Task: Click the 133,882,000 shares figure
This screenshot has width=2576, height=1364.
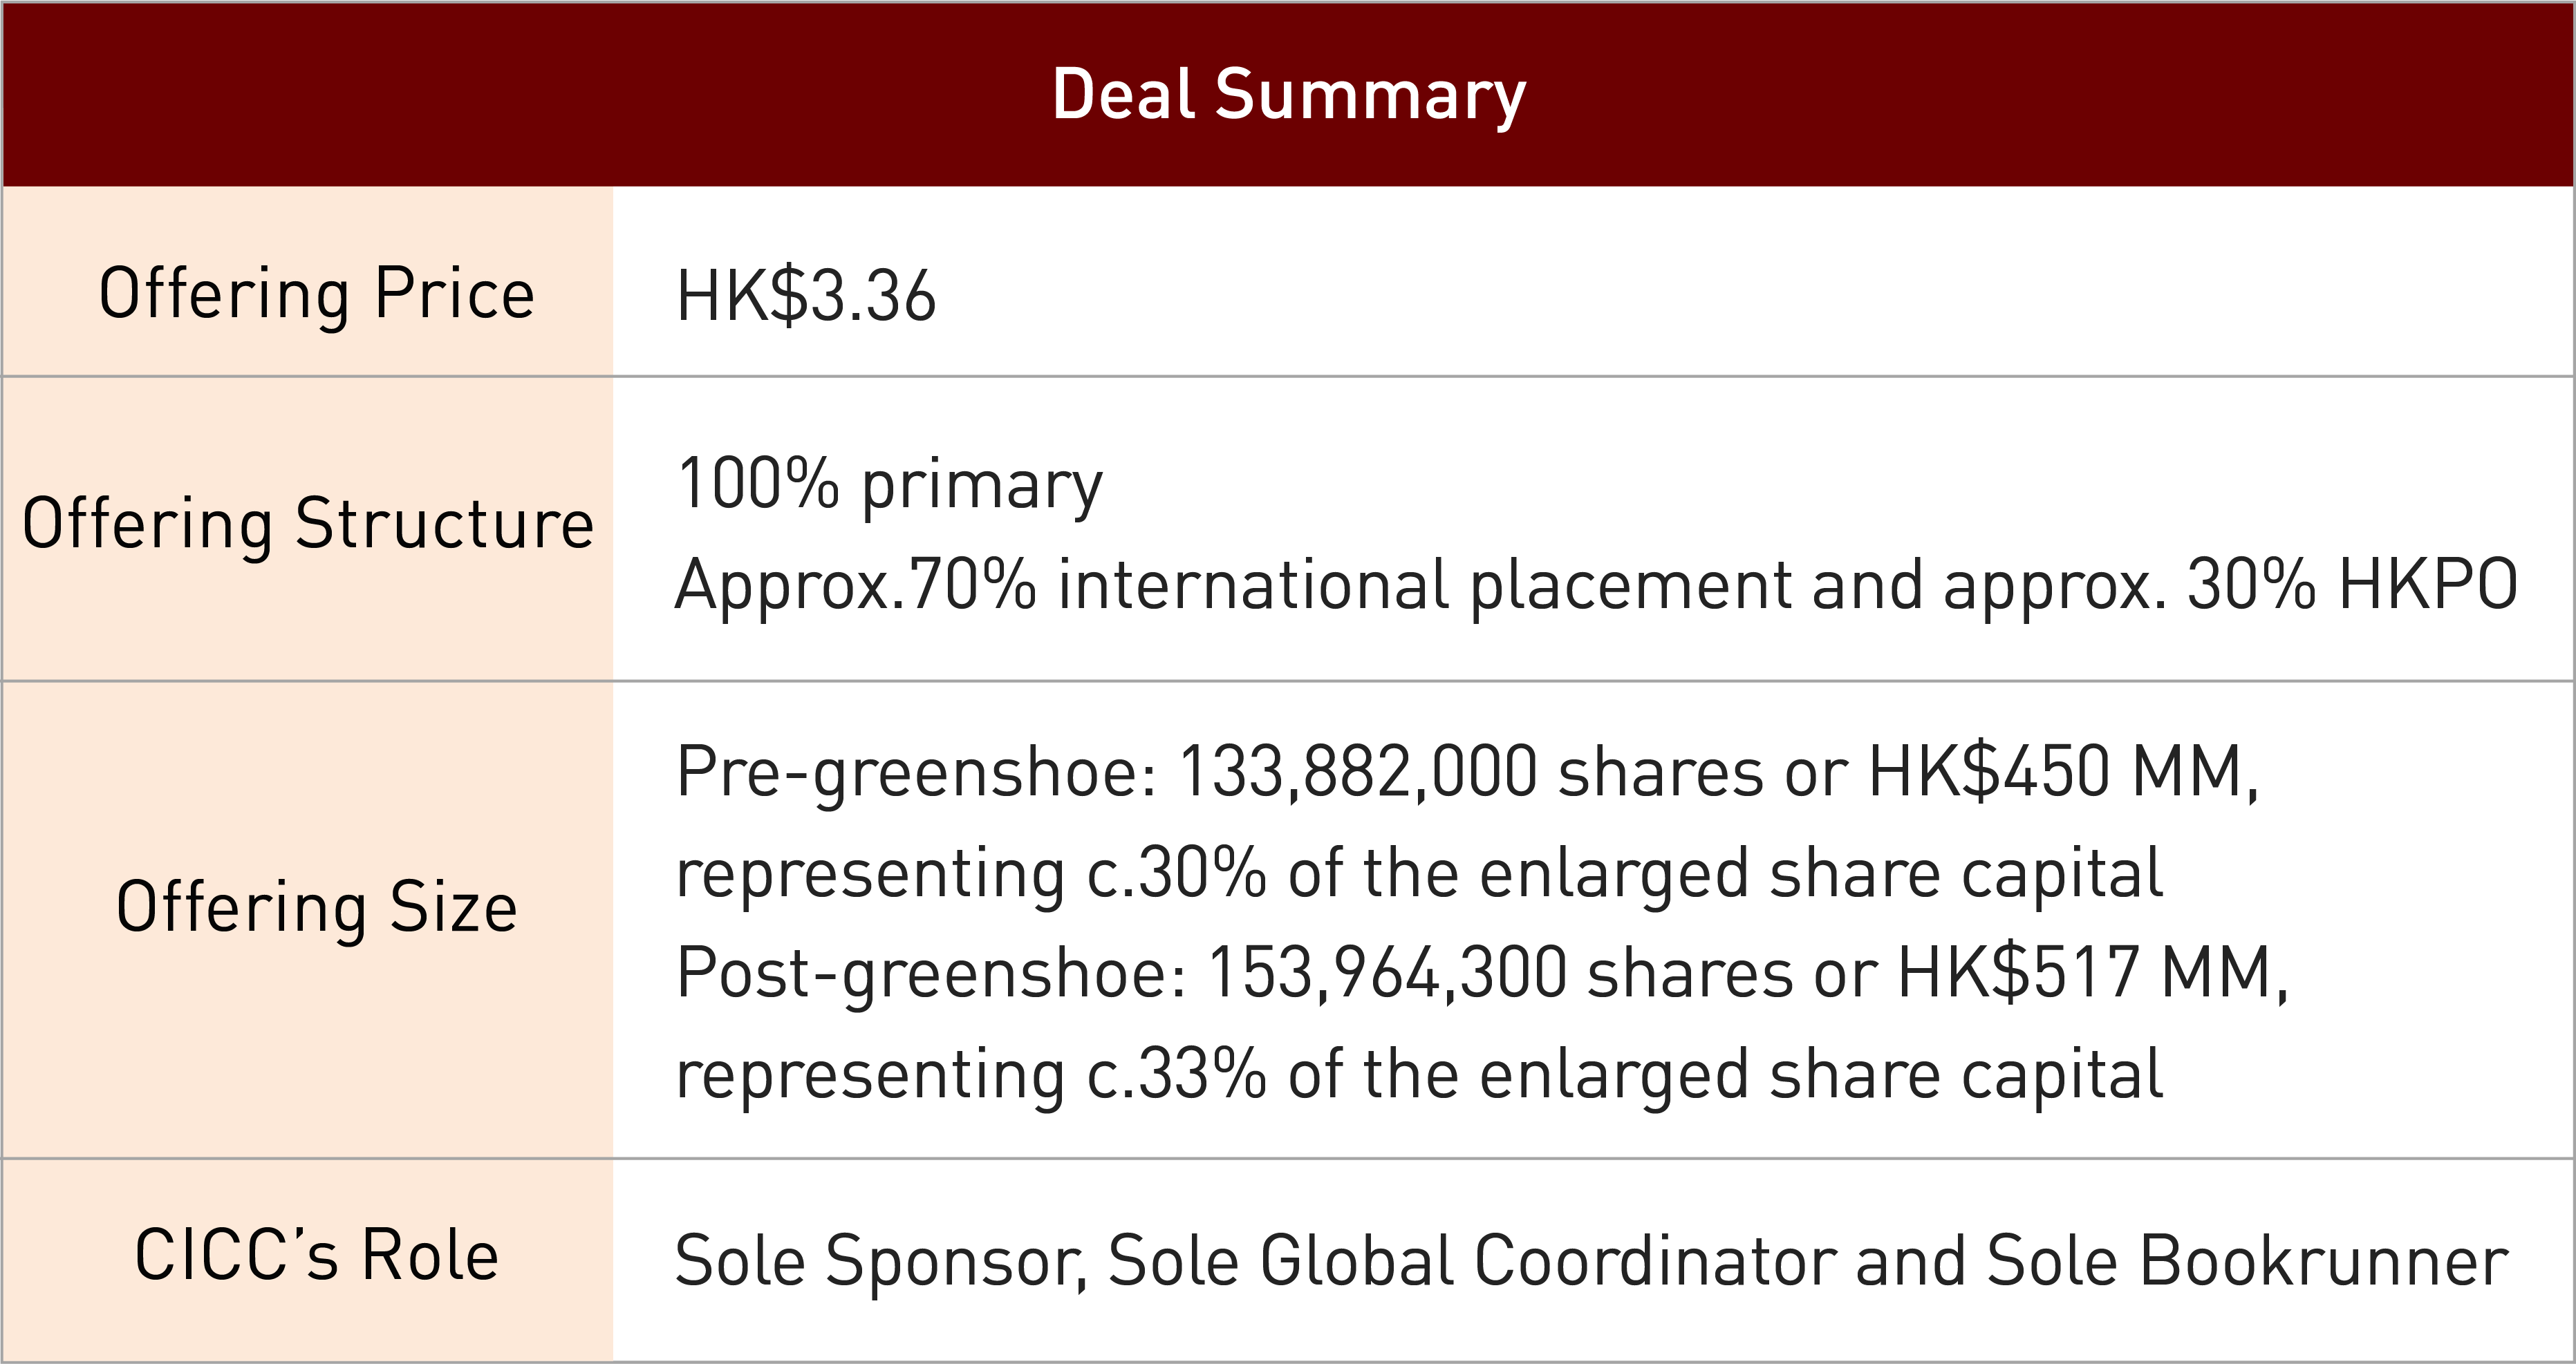Action: [x=1357, y=773]
